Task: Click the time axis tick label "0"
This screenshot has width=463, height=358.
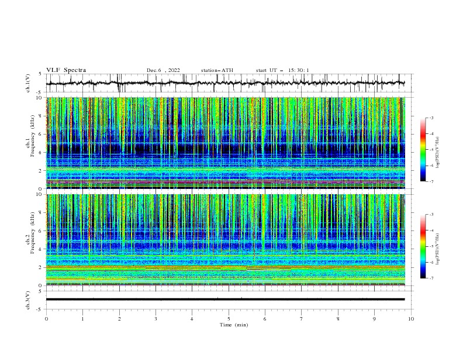Action: [46, 319]
